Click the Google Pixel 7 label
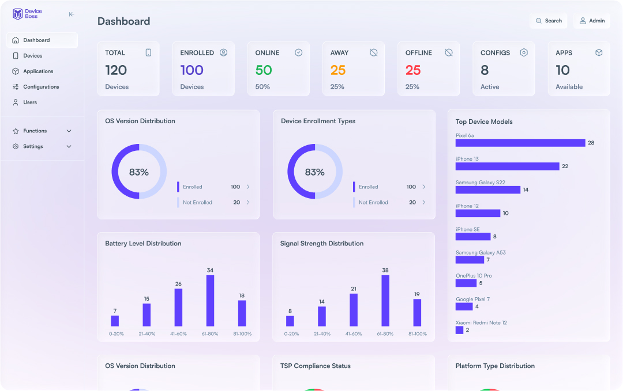The image size is (623, 391). [473, 299]
